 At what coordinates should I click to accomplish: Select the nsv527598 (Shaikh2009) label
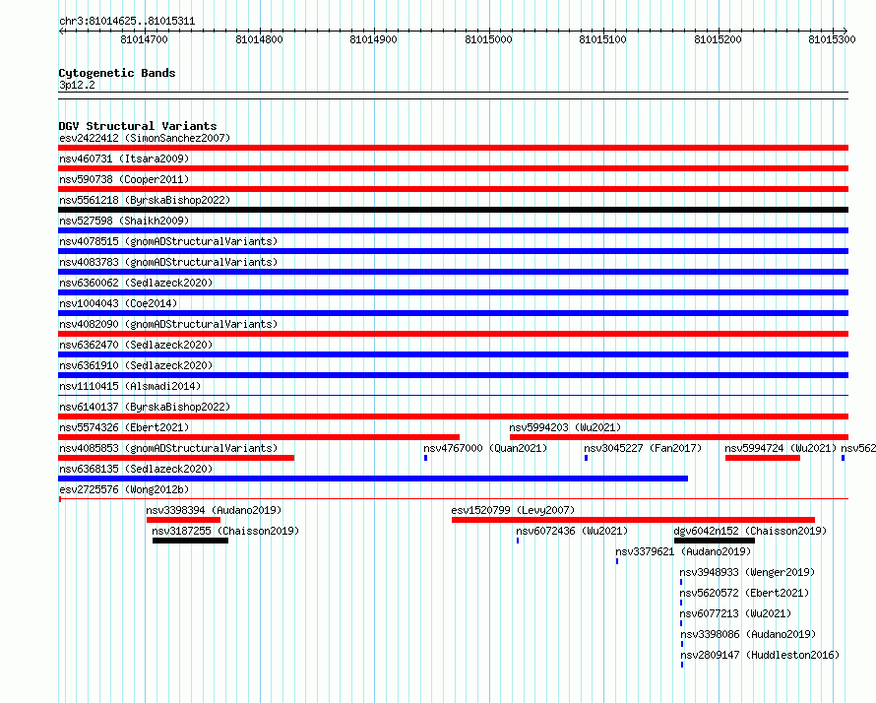(124, 221)
